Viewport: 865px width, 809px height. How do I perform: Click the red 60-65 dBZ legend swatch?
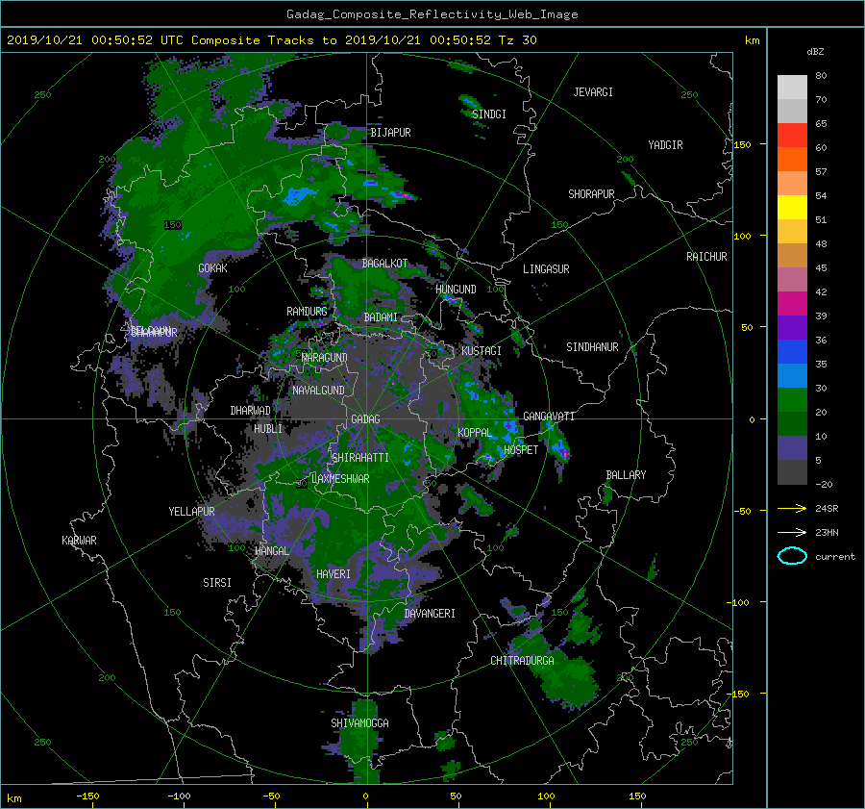click(x=792, y=135)
